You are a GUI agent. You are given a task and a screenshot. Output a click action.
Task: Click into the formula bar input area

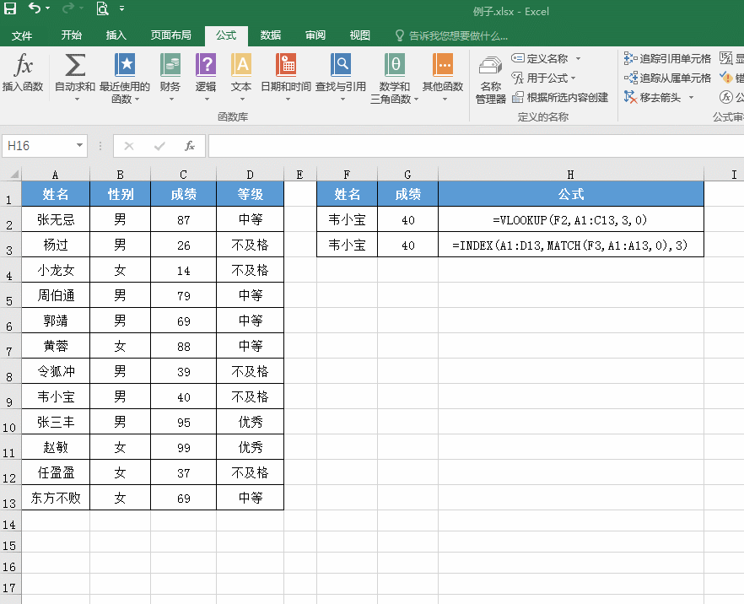[476, 146]
